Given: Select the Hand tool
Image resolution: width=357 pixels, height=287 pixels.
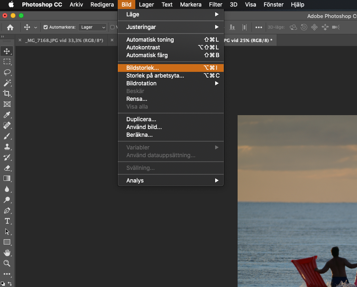Looking at the screenshot, I should tap(7, 253).
